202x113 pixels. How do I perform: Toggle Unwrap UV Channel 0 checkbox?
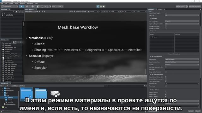(166, 26)
